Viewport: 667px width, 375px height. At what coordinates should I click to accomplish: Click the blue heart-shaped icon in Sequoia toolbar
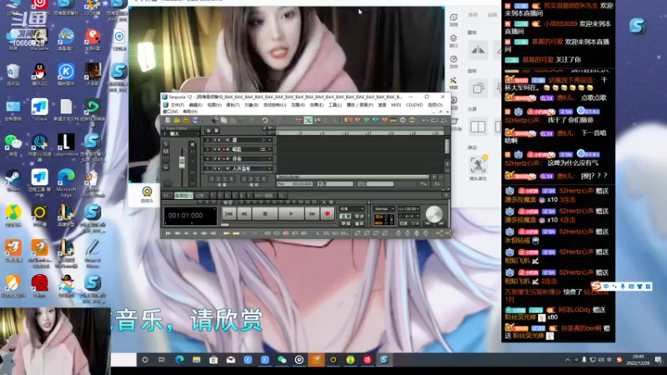[375, 120]
